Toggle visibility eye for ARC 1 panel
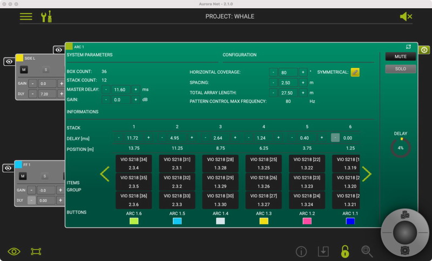The width and height of the screenshot is (432, 261). tap(59, 50)
